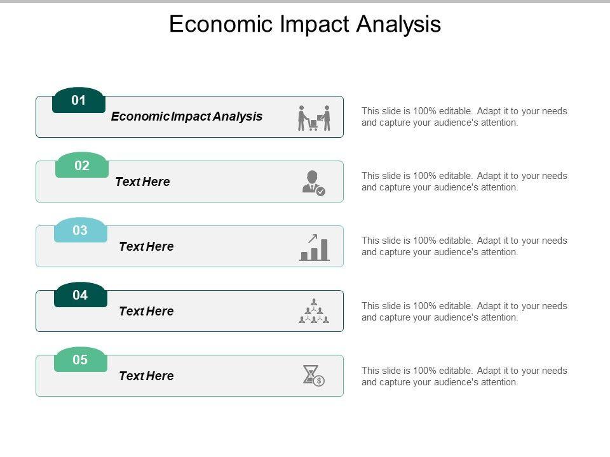The width and height of the screenshot is (610, 457).
Task: Select the green 02 number badge
Action: pos(82,166)
